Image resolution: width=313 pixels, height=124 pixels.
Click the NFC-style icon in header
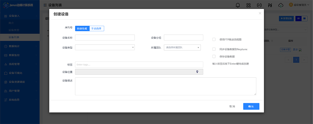coord(270,5)
